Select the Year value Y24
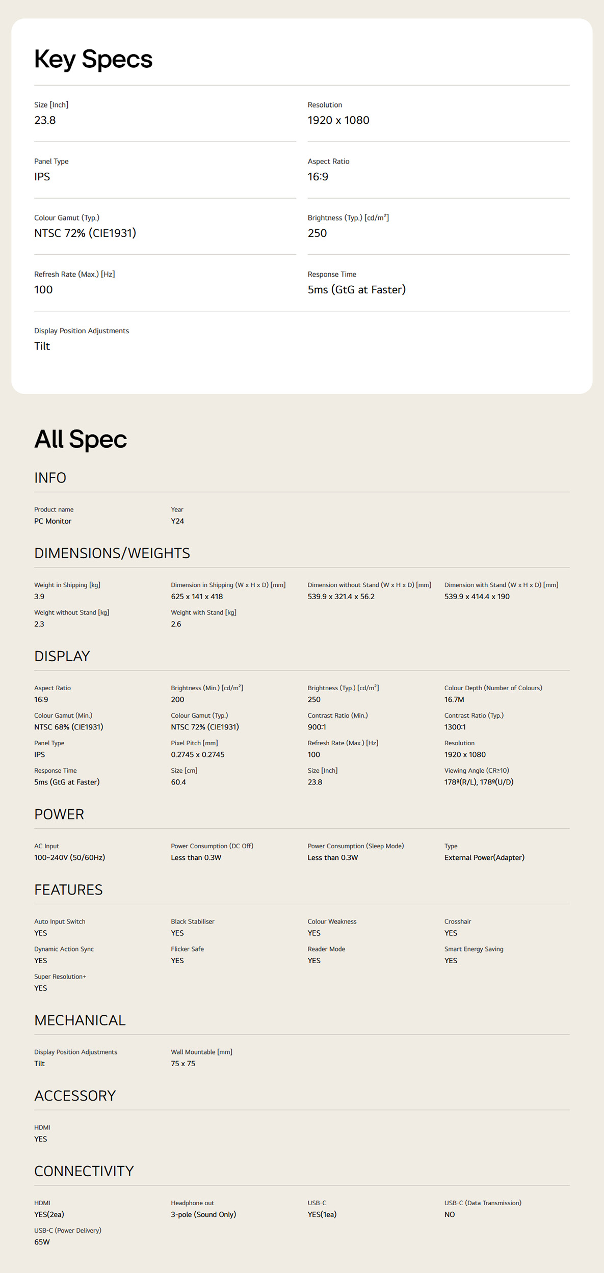Image resolution: width=604 pixels, height=1273 pixels. 177,521
